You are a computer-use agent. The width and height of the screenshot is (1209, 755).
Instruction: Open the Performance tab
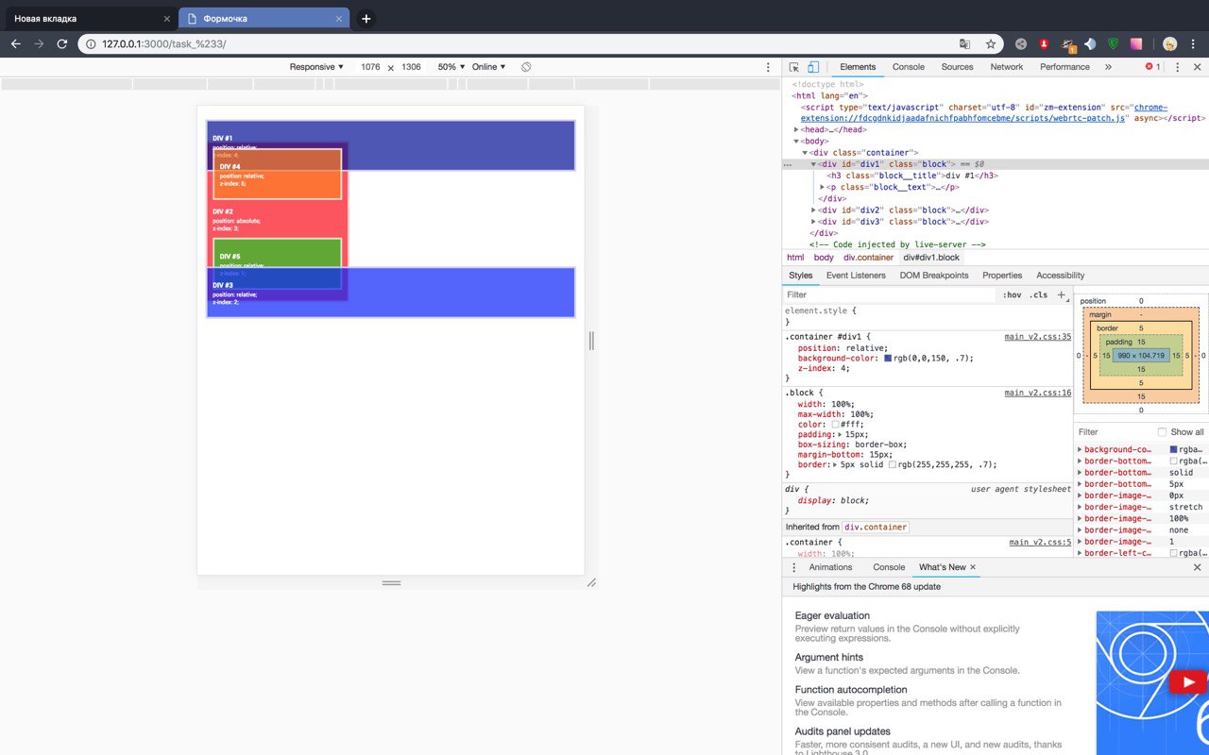click(1064, 67)
